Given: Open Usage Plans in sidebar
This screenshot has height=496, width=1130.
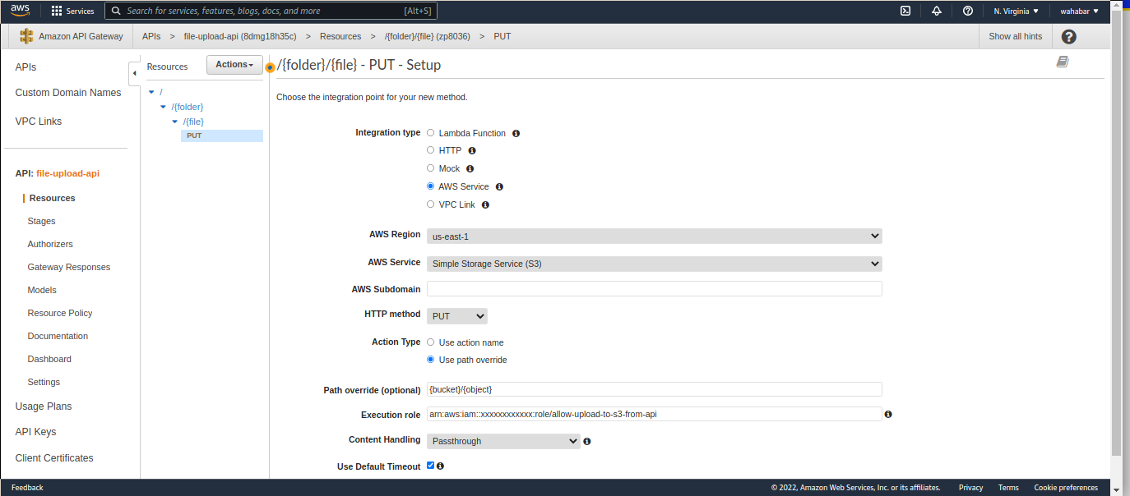Looking at the screenshot, I should pos(44,406).
